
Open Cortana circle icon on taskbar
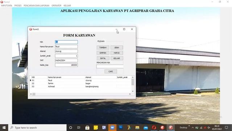[71, 128]
